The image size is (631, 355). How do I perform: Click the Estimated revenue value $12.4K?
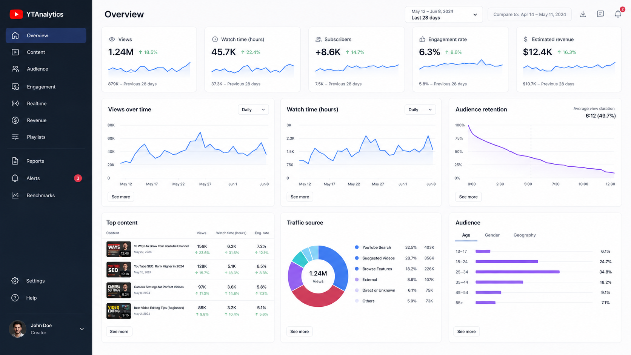click(537, 52)
